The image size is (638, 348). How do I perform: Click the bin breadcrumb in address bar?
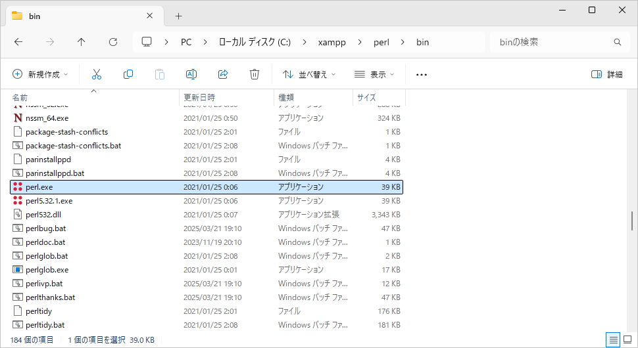[422, 42]
